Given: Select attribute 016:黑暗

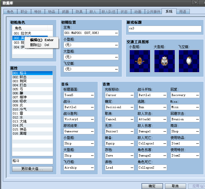Looking at the screenshot, I should pos(32,133).
